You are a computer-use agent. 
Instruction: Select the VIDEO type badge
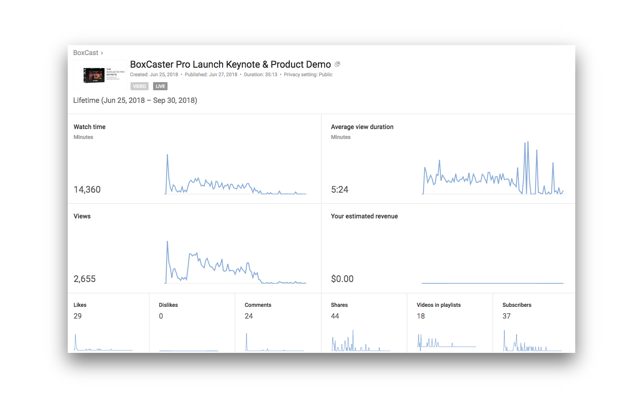139,86
